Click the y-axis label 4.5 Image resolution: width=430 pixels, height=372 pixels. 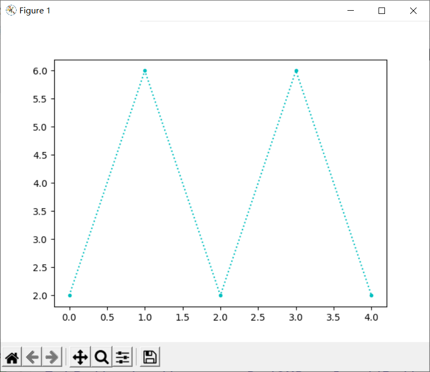[x=40, y=155]
